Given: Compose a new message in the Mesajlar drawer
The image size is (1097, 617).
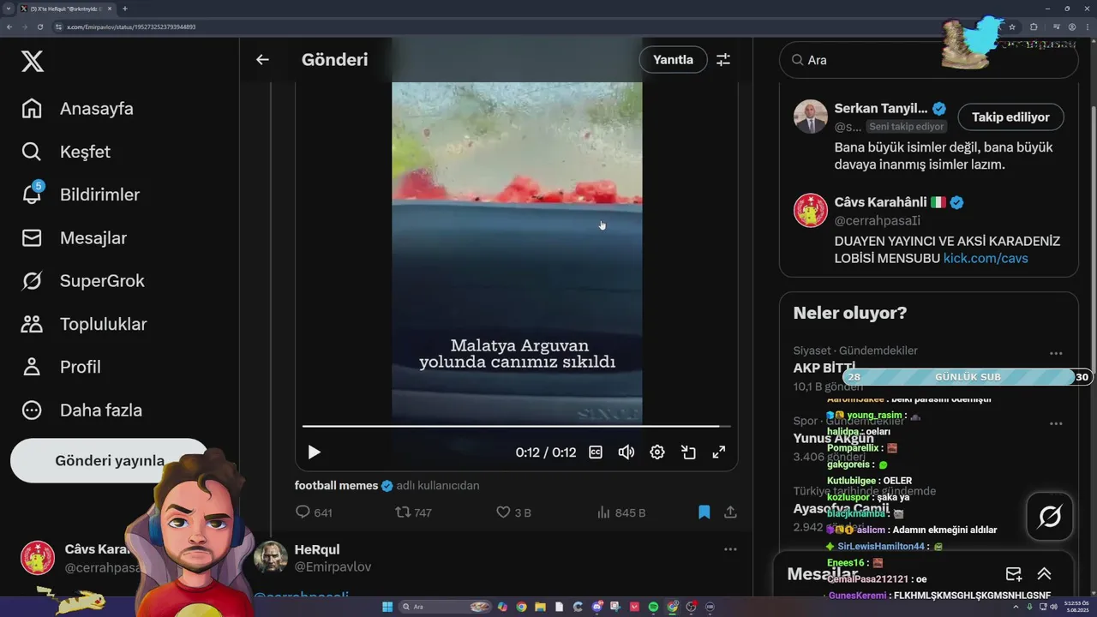Looking at the screenshot, I should click(1014, 574).
